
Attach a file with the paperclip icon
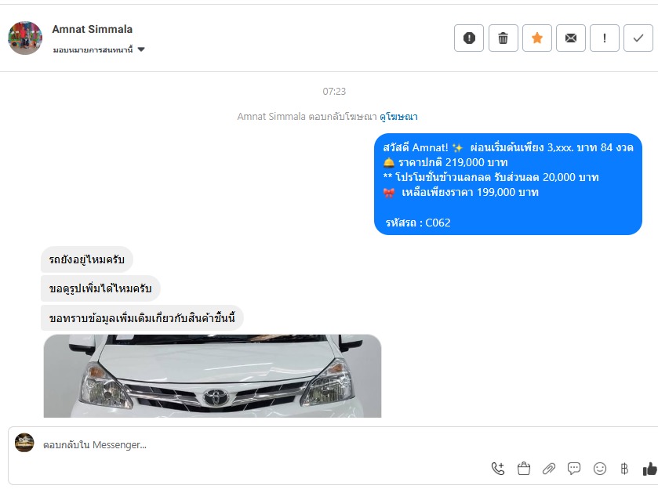pos(549,469)
